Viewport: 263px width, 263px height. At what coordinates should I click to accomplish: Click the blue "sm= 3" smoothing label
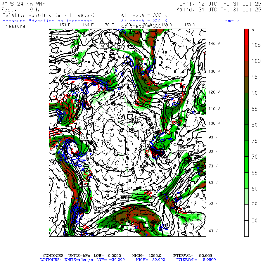coord(232,21)
